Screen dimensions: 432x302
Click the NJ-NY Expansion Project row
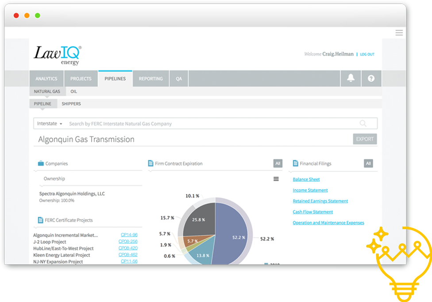[85, 261]
